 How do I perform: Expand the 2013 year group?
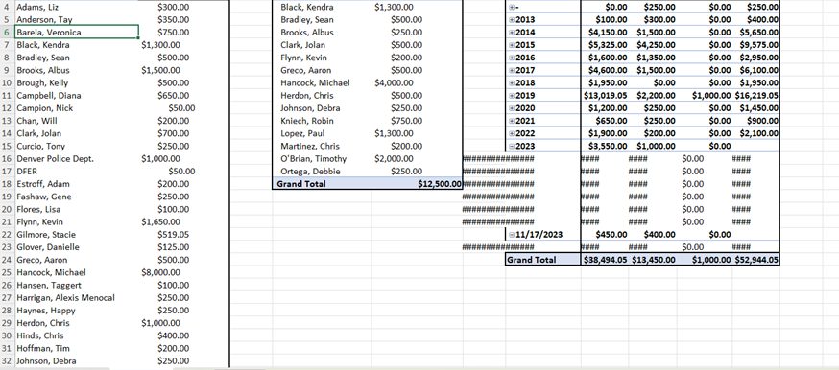[x=512, y=20]
